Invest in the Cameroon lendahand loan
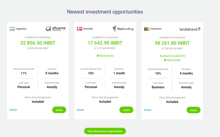The image size is (220, 137). 194,110
